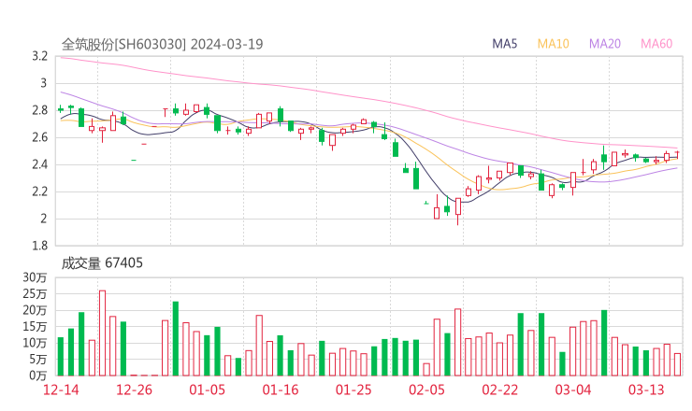Click the 02-05 date axis label
Screen dimensions: 692x411
[426, 390]
